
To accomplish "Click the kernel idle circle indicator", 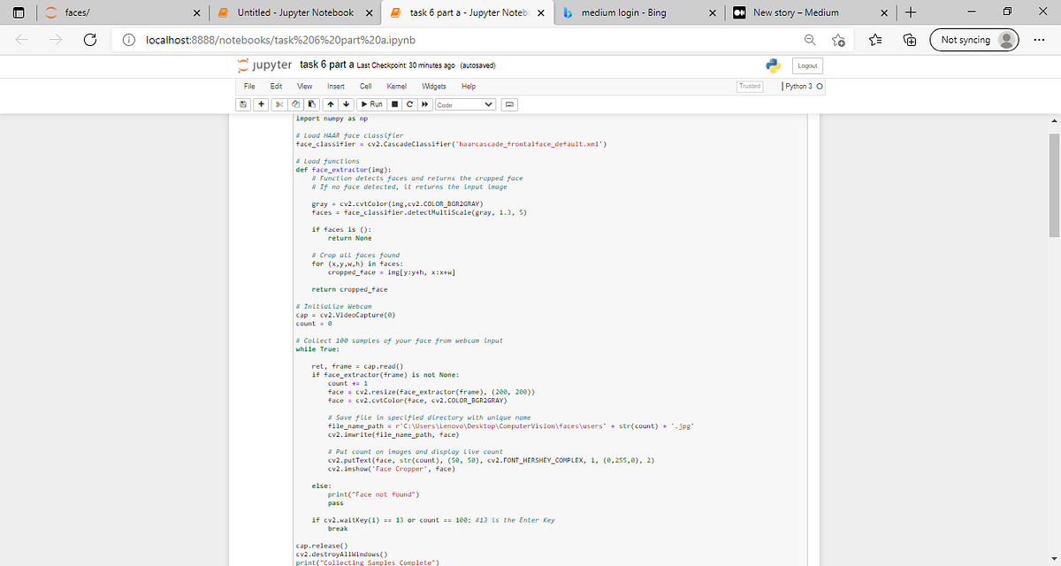I will 820,87.
